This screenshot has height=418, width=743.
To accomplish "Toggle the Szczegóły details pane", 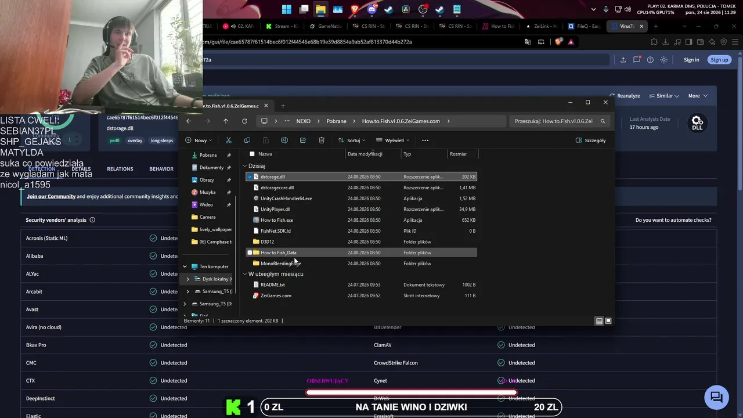I will tap(590, 140).
